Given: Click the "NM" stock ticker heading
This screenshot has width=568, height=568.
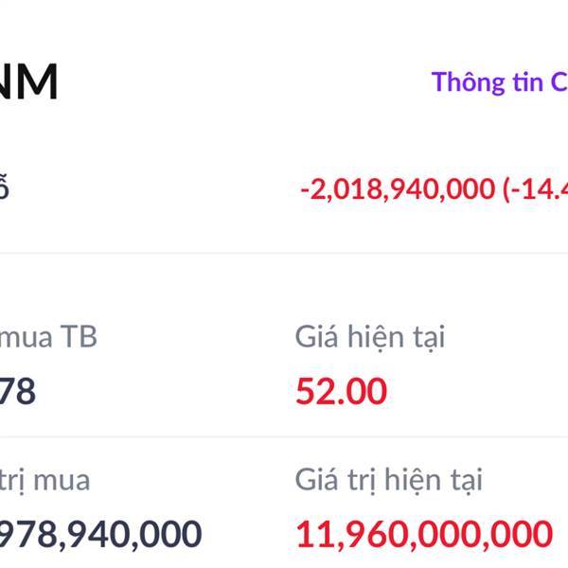Looking at the screenshot, I should click(30, 82).
